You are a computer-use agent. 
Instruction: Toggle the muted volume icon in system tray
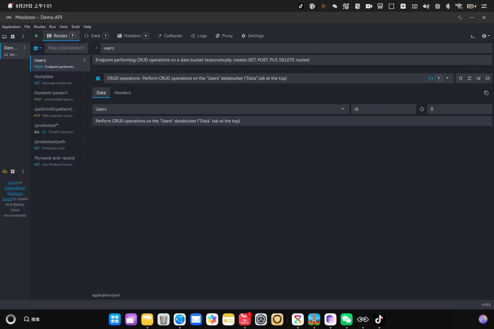click(x=426, y=6)
